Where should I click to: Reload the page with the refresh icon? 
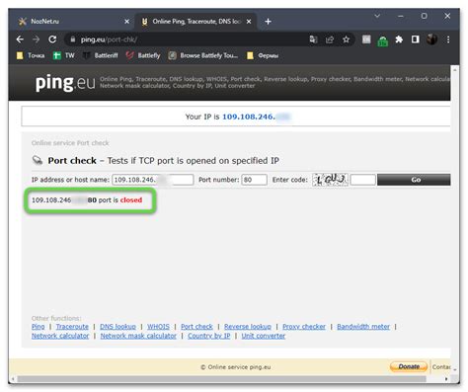52,39
